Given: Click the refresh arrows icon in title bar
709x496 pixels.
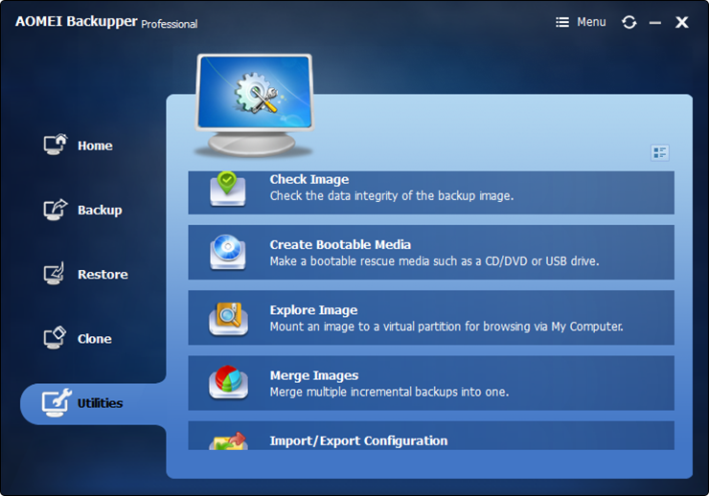Looking at the screenshot, I should pyautogui.click(x=629, y=22).
